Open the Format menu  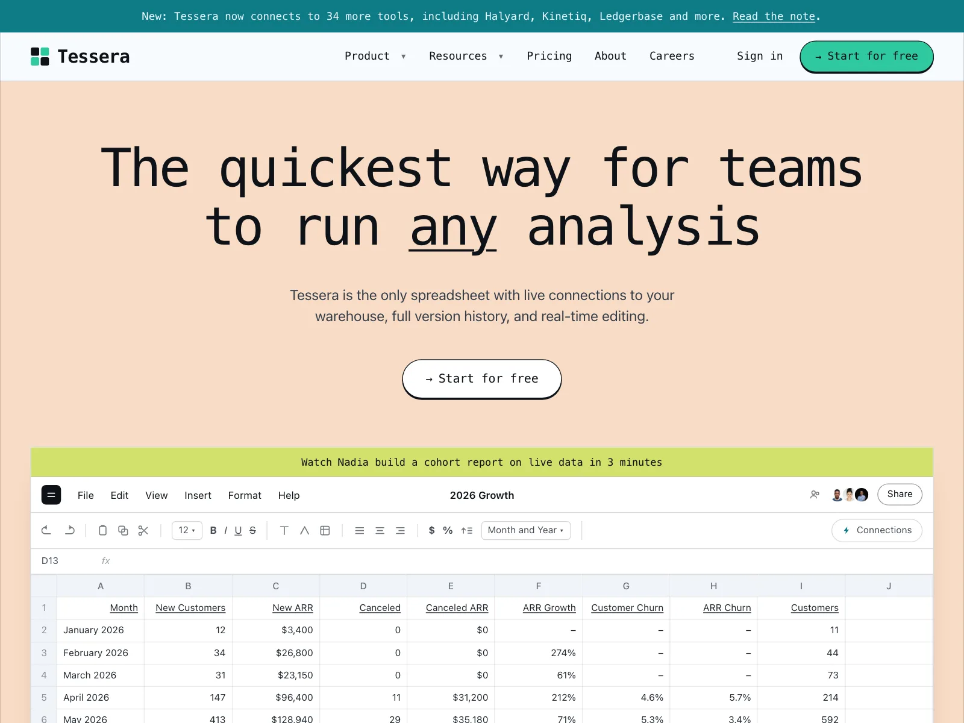click(x=245, y=495)
